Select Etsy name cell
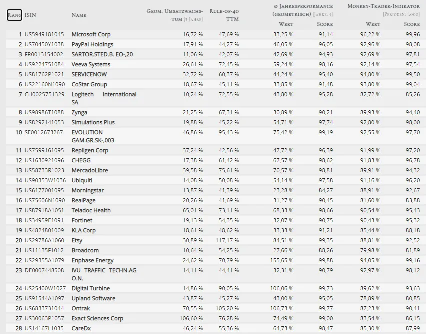426x334 pixels. pyautogui.click(x=77, y=240)
